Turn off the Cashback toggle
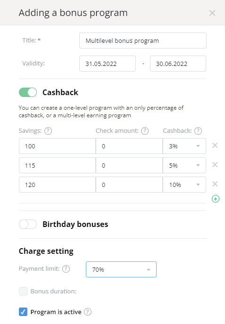The height and width of the screenshot is (324, 225). 28,92
